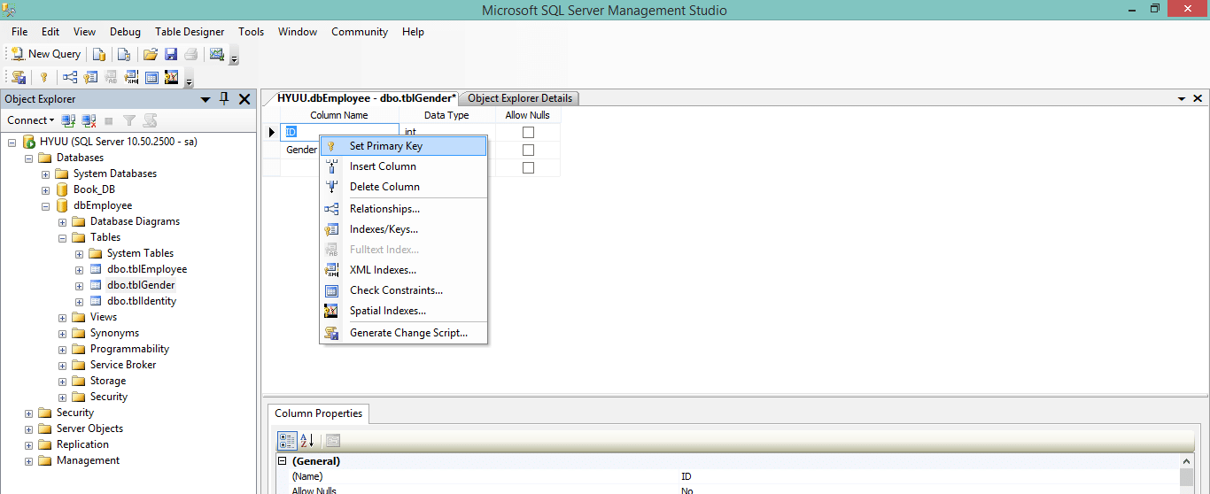Select the Replication folder
This screenshot has width=1210, height=494.
[82, 444]
